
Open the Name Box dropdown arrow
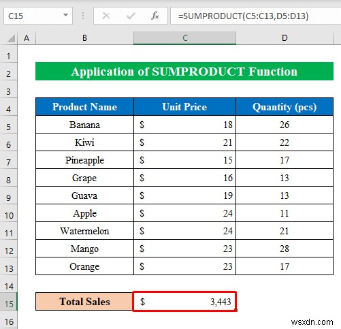click(x=65, y=15)
